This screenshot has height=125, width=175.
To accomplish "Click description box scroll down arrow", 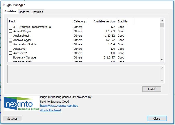I will pos(162,81).
